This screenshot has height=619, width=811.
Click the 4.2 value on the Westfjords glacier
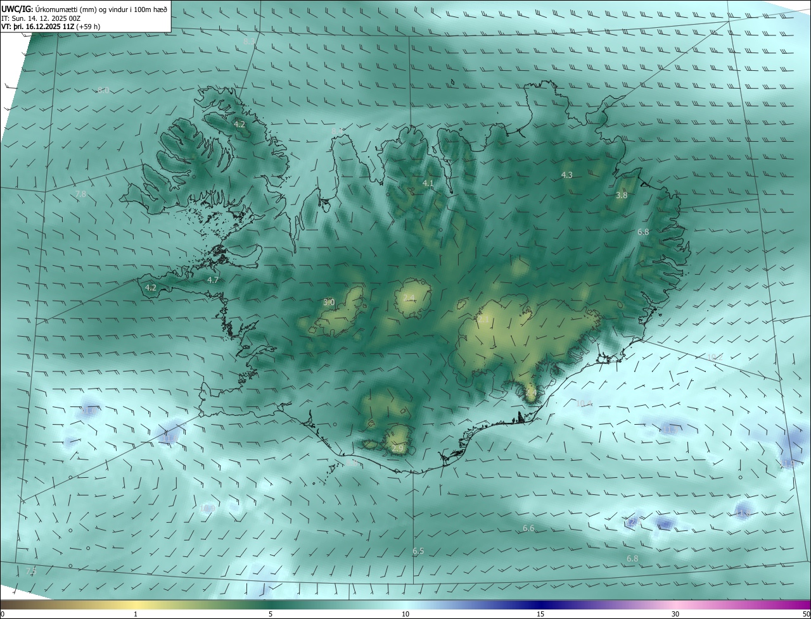pyautogui.click(x=239, y=124)
